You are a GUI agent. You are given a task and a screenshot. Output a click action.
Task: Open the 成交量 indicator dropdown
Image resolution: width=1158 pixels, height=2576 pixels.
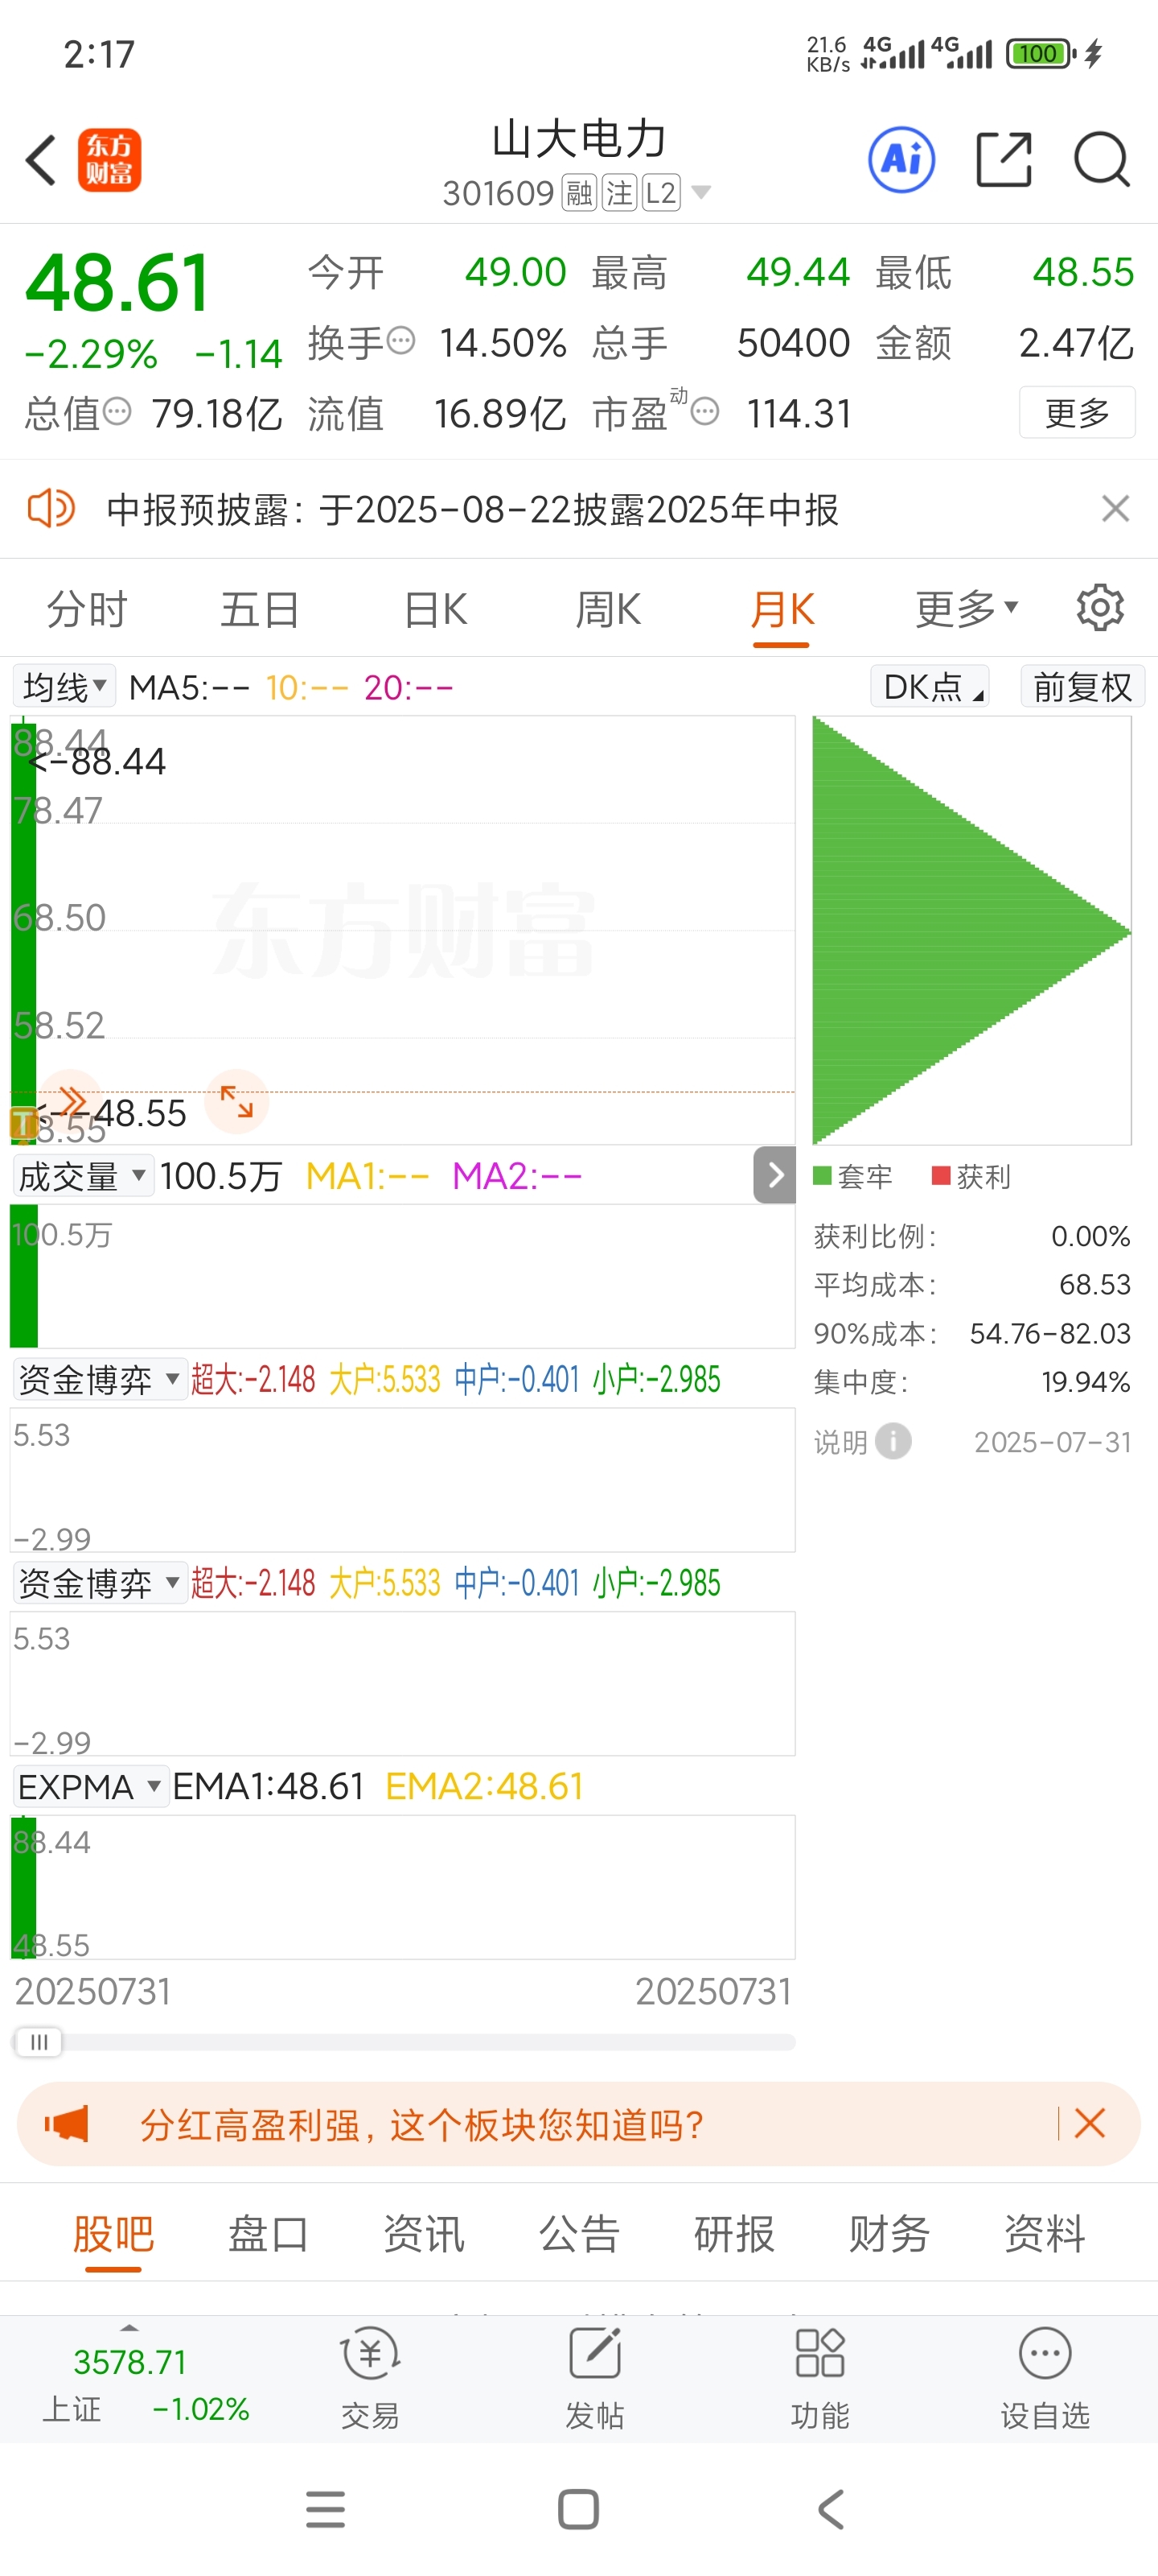pos(83,1176)
